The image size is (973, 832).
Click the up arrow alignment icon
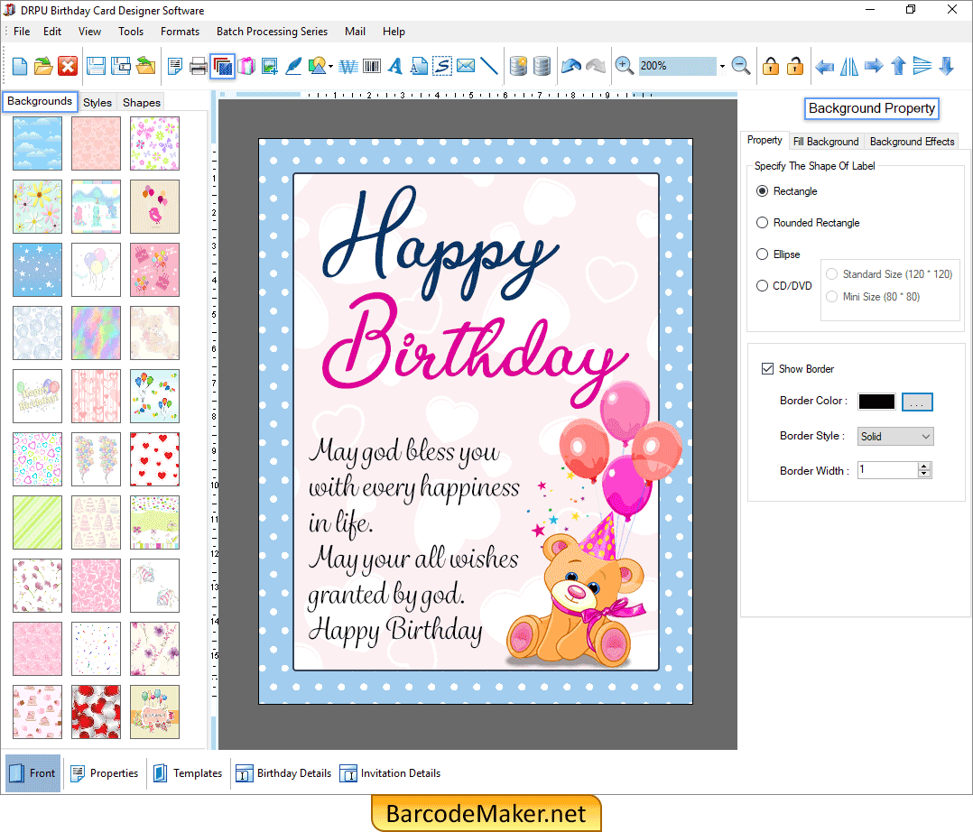pos(898,66)
